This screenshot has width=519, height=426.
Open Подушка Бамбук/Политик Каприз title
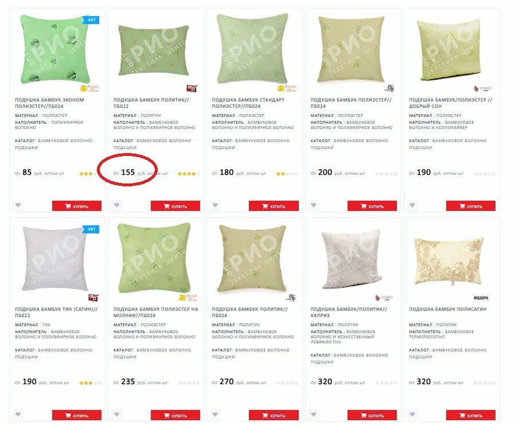[348, 312]
